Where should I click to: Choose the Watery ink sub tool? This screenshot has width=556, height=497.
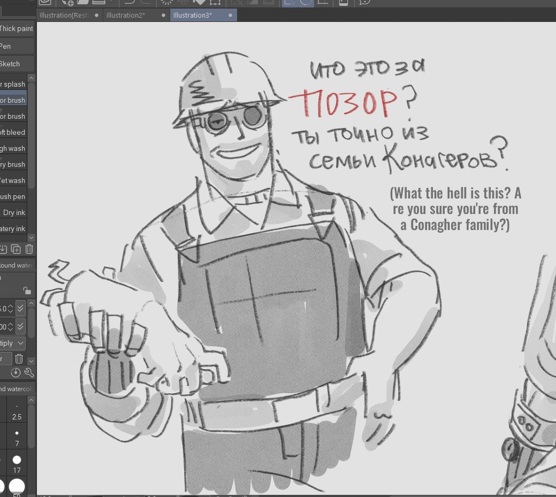(13, 228)
